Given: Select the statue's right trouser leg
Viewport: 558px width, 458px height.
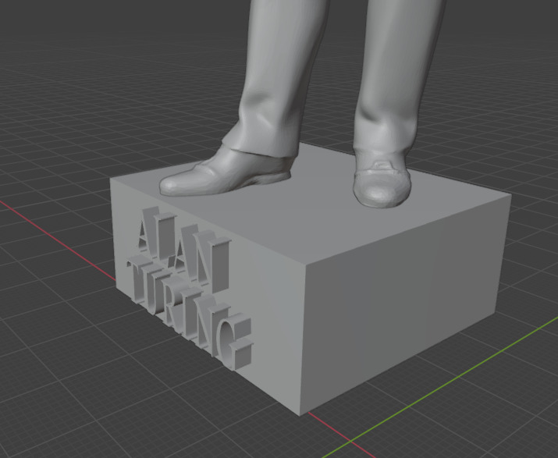Looking at the screenshot, I should (x=395, y=76).
